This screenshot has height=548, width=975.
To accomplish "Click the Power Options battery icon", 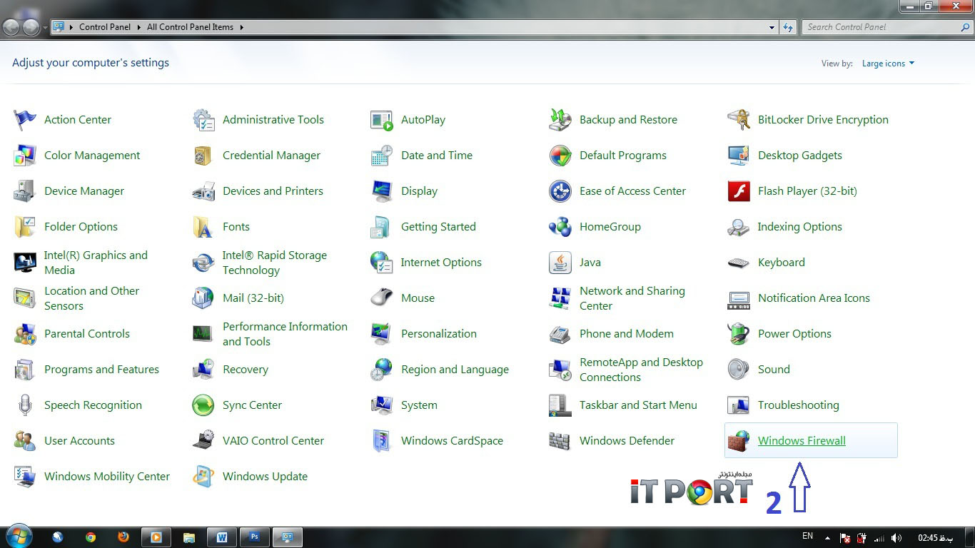I will tap(739, 334).
